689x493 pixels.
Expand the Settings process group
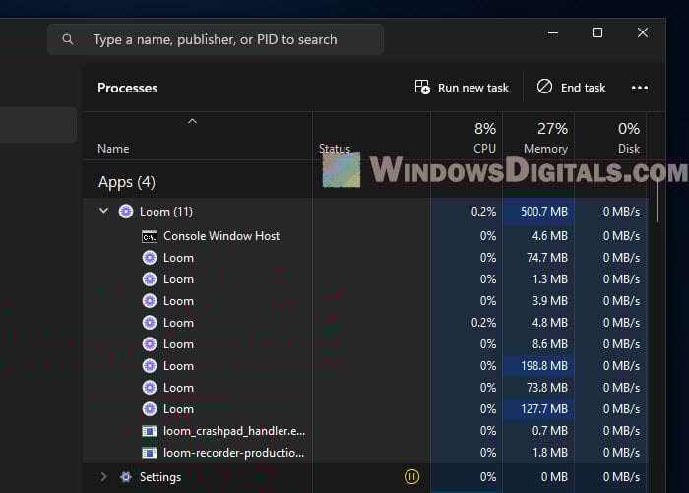point(103,476)
